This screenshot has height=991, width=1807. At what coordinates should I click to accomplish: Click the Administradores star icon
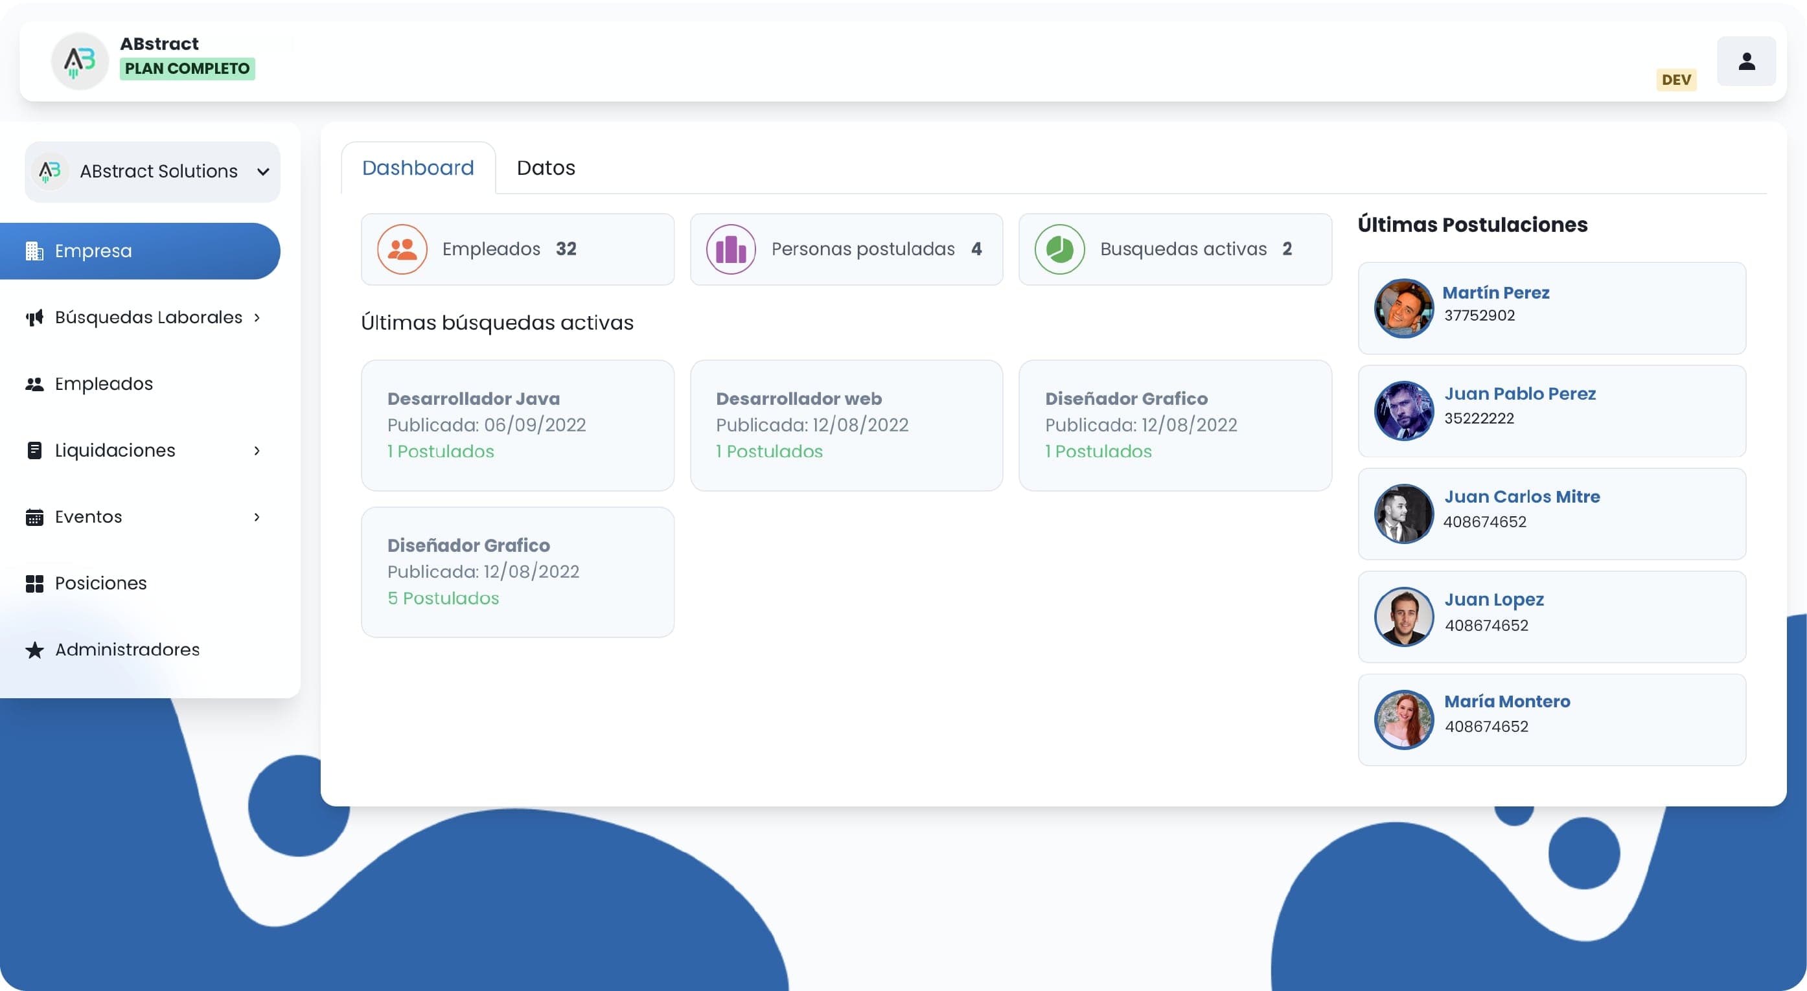coord(34,650)
